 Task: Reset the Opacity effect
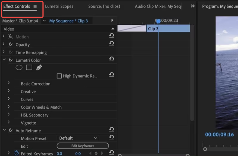(x=111, y=44)
